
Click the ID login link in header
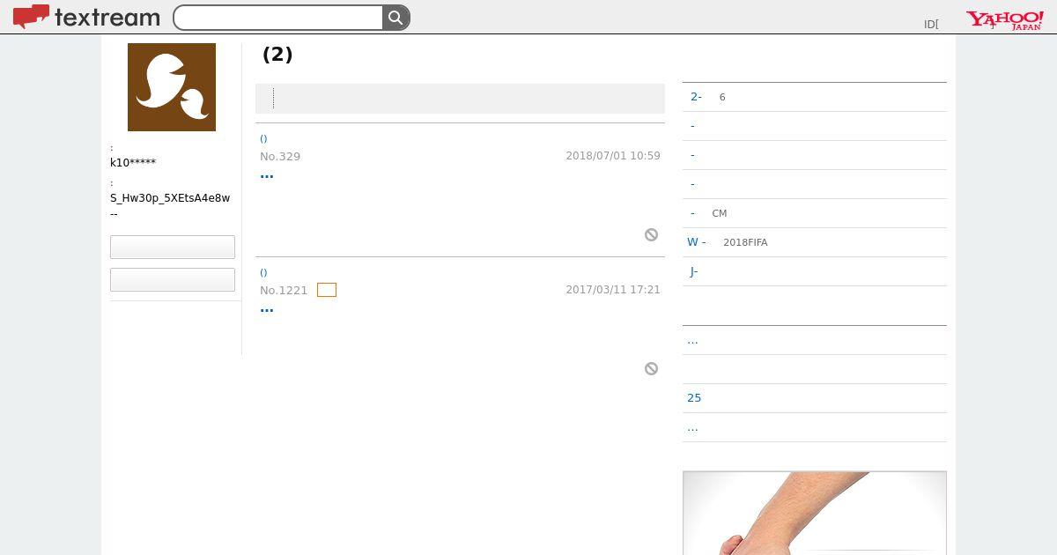coord(931,24)
